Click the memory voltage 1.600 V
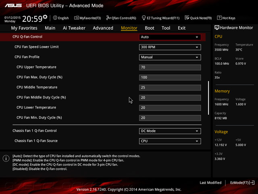This screenshot has width=258, height=194. point(241,104)
